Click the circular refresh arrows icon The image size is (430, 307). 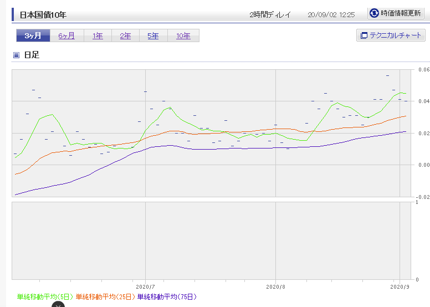pyautogui.click(x=374, y=13)
